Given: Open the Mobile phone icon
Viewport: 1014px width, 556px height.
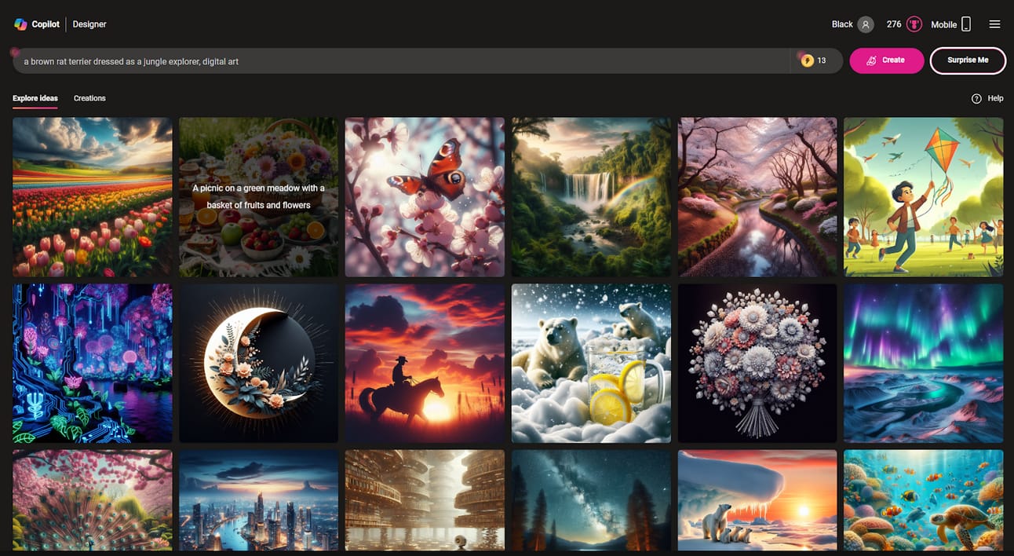Looking at the screenshot, I should 966,24.
